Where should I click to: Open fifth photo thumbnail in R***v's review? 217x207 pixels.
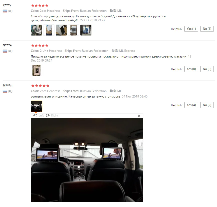[x=86, y=30]
